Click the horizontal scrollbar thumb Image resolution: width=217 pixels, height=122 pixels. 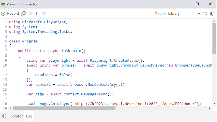[64, 108]
